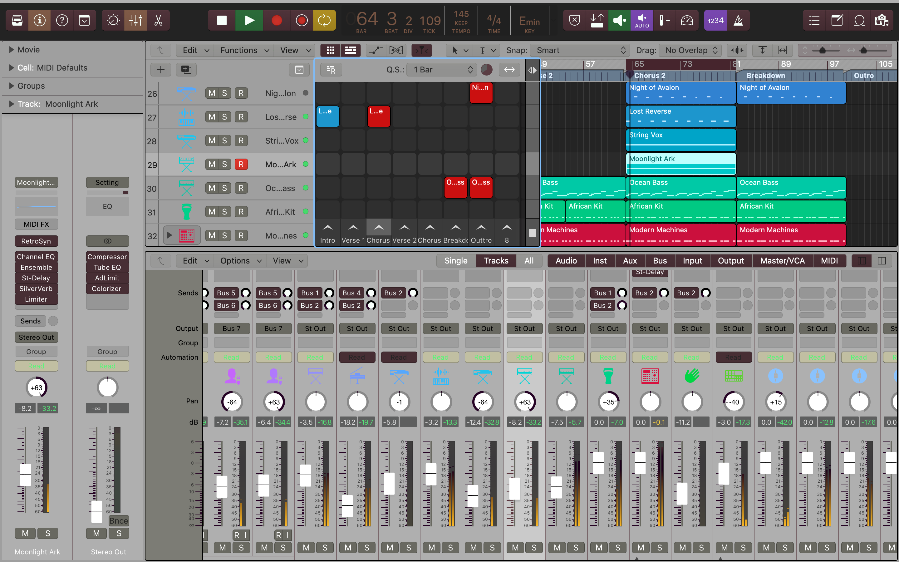Click the Duplicate Track icon
Viewport: 899px width, 562px height.
pos(186,70)
